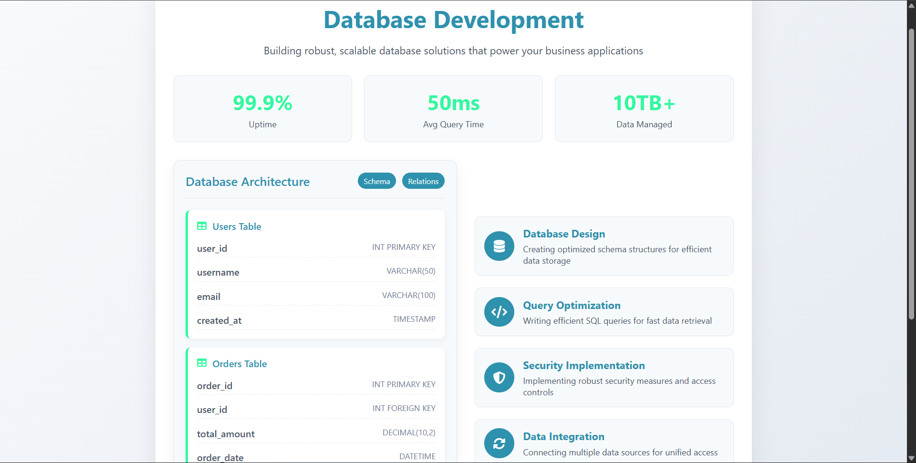Click the Relations pill button
The image size is (916, 463).
click(423, 181)
